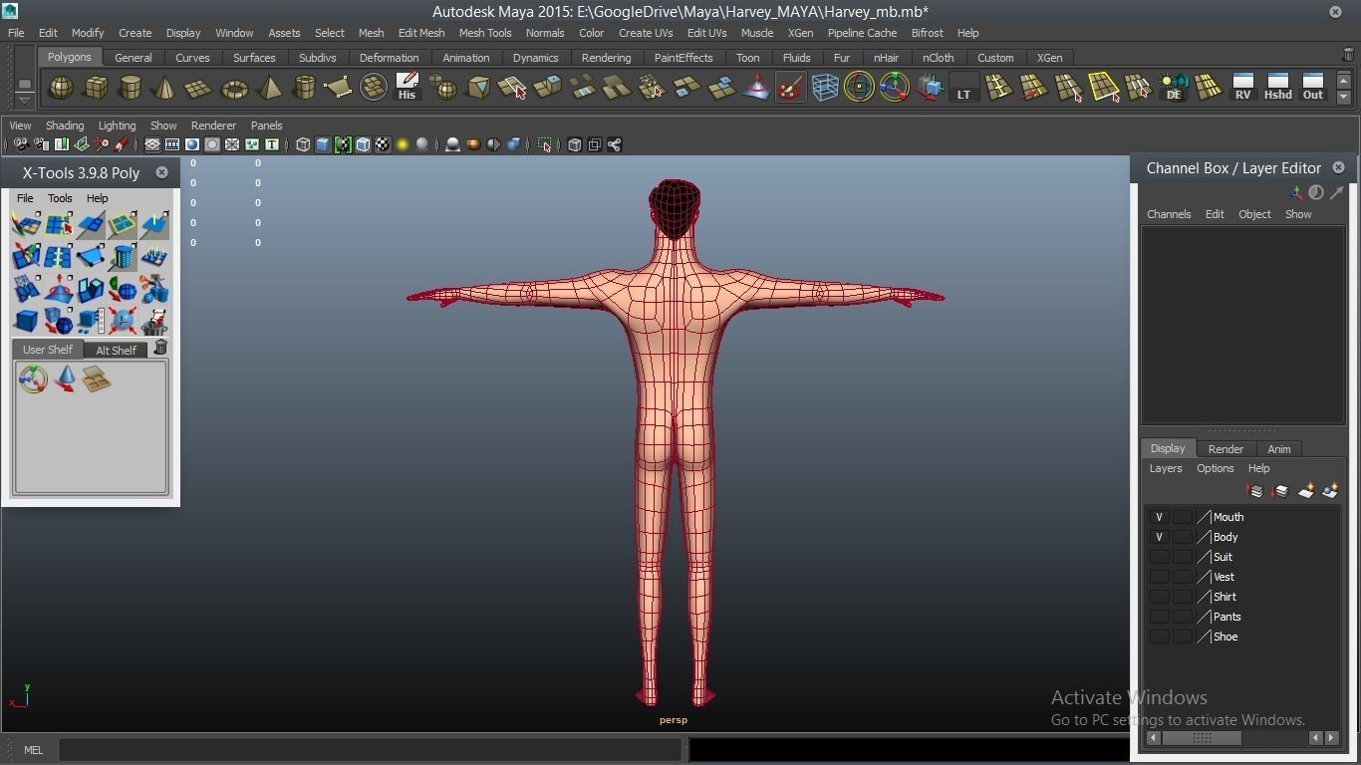Click the trash icon in X-Tools panel
This screenshot has width=1361, height=765.
pyautogui.click(x=160, y=348)
